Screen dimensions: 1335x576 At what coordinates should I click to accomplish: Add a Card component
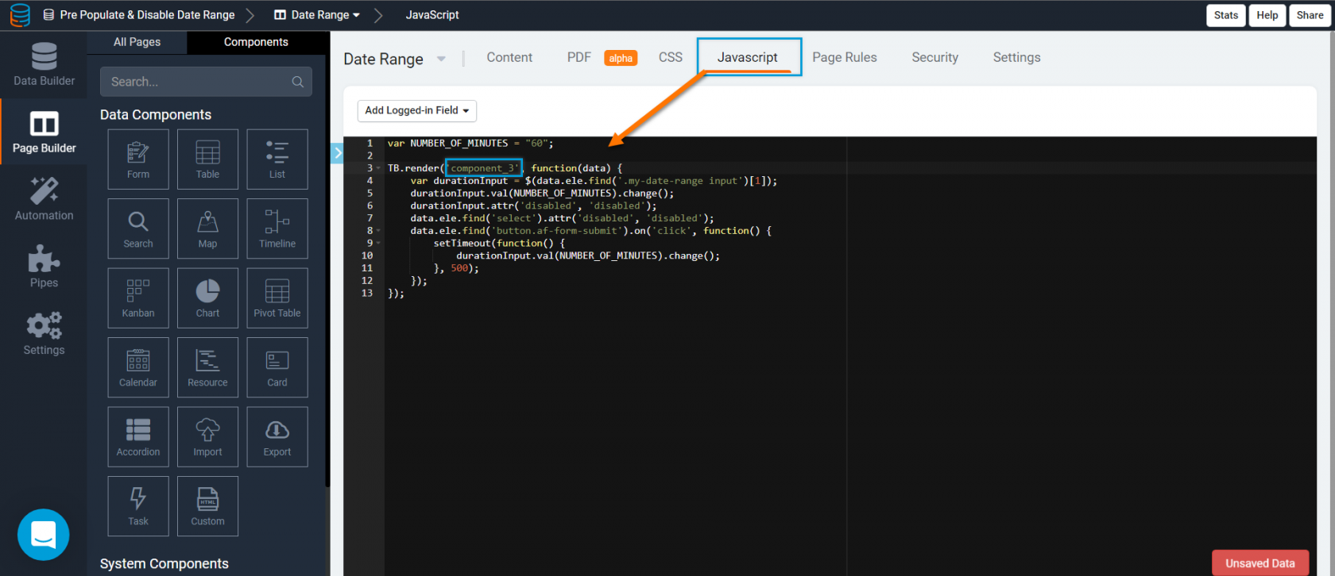point(277,367)
